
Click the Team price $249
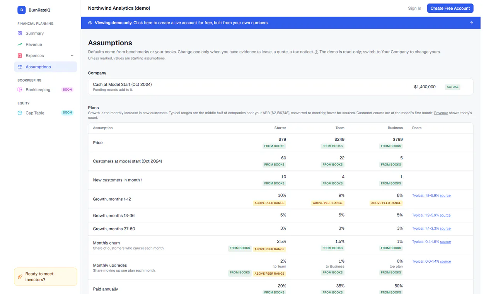(339, 139)
